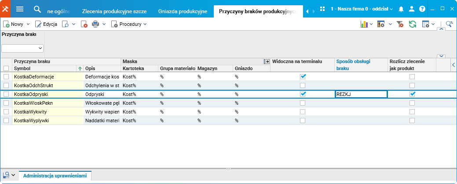Check Widoczna na terminalu for KostkaWloskPekn

click(x=303, y=103)
